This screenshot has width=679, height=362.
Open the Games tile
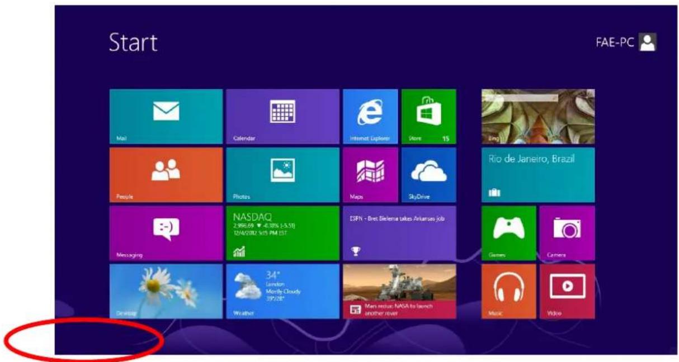click(x=509, y=233)
